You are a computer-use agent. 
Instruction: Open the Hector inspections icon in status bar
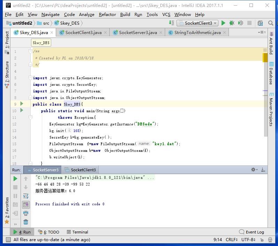(270, 240)
